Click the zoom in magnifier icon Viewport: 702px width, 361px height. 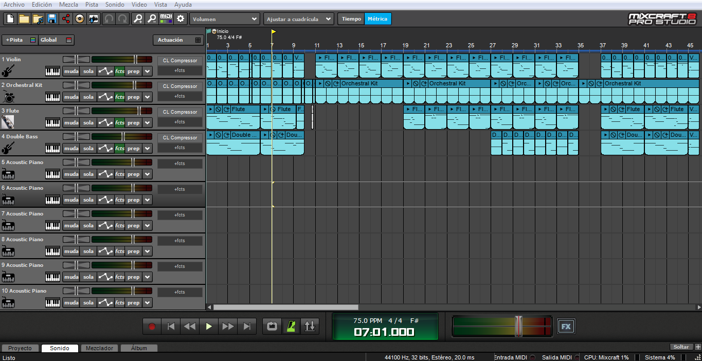(138, 19)
